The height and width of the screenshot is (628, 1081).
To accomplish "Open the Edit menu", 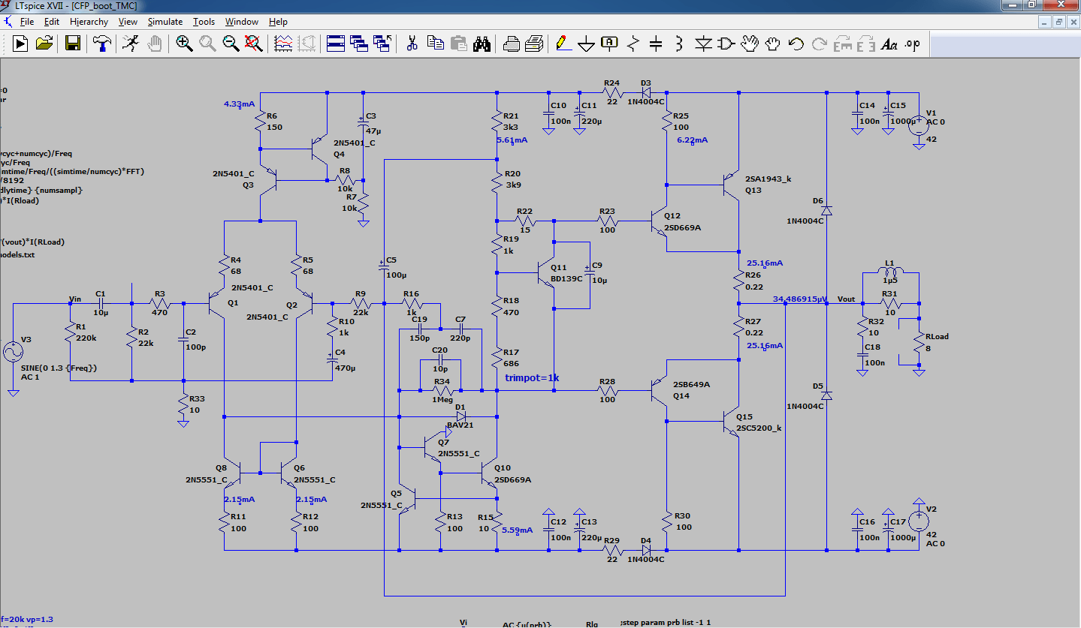I will coord(51,22).
